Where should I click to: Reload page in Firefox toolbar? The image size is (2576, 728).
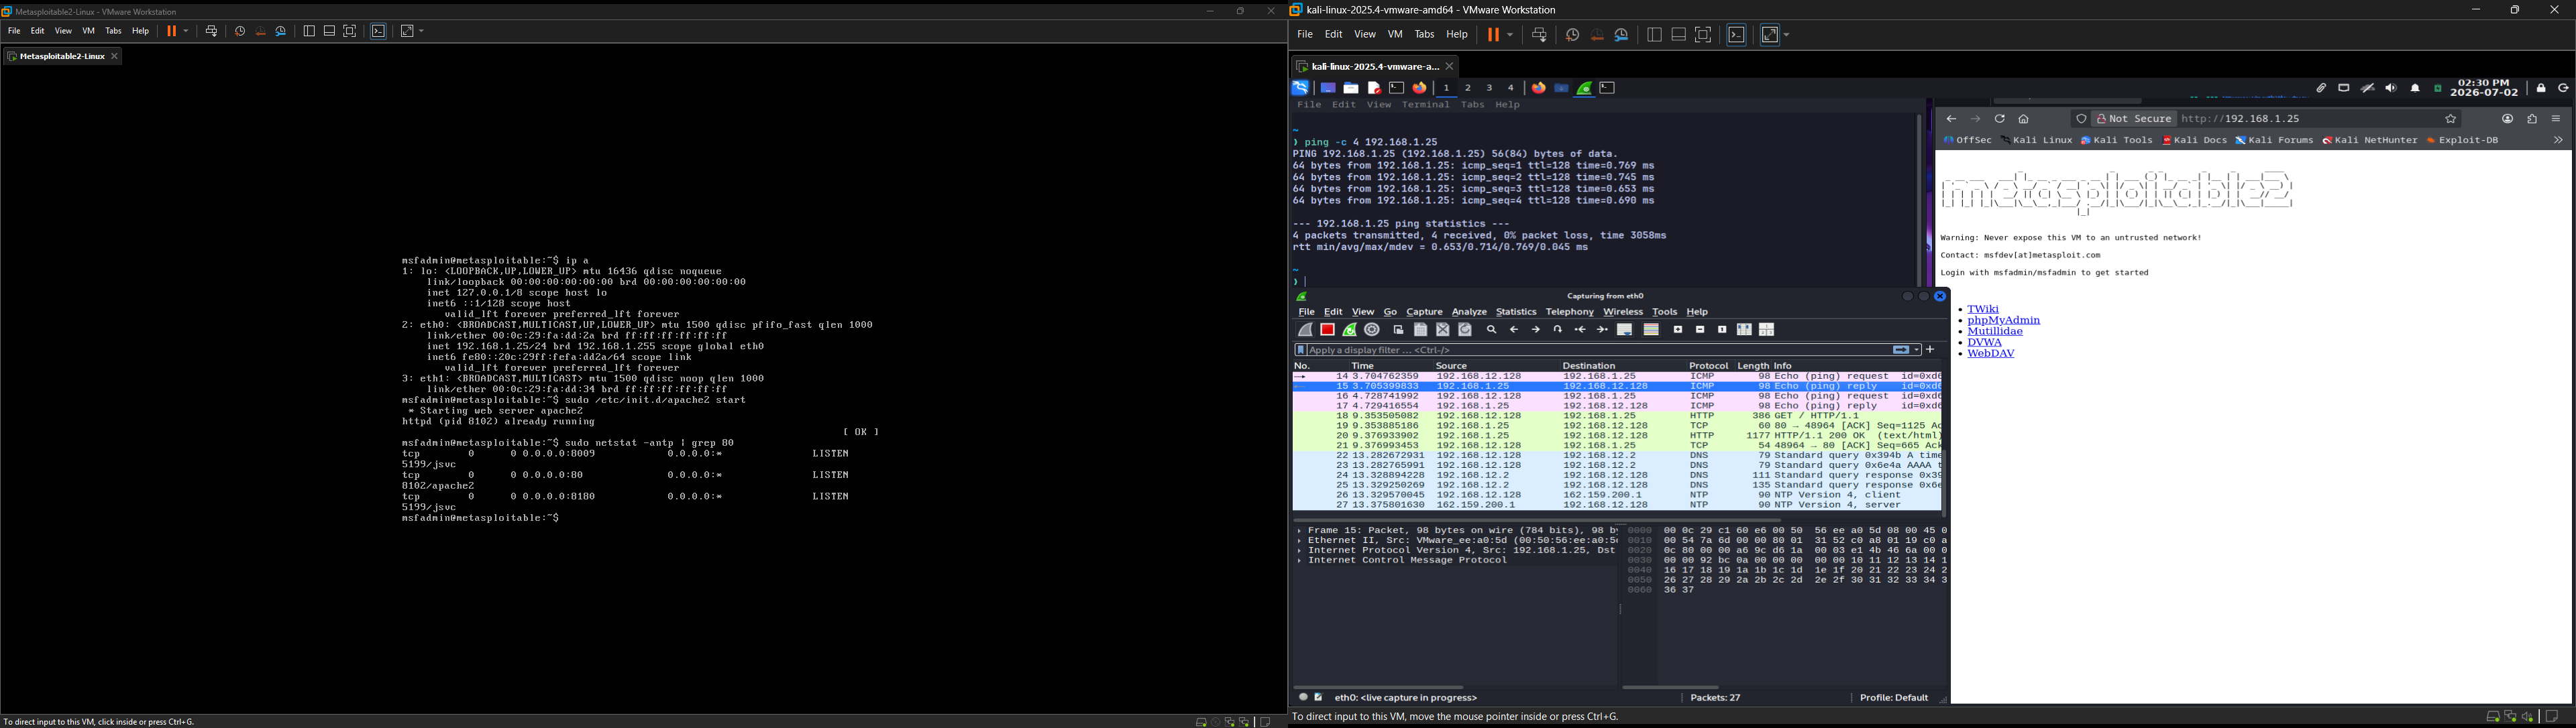click(2000, 119)
